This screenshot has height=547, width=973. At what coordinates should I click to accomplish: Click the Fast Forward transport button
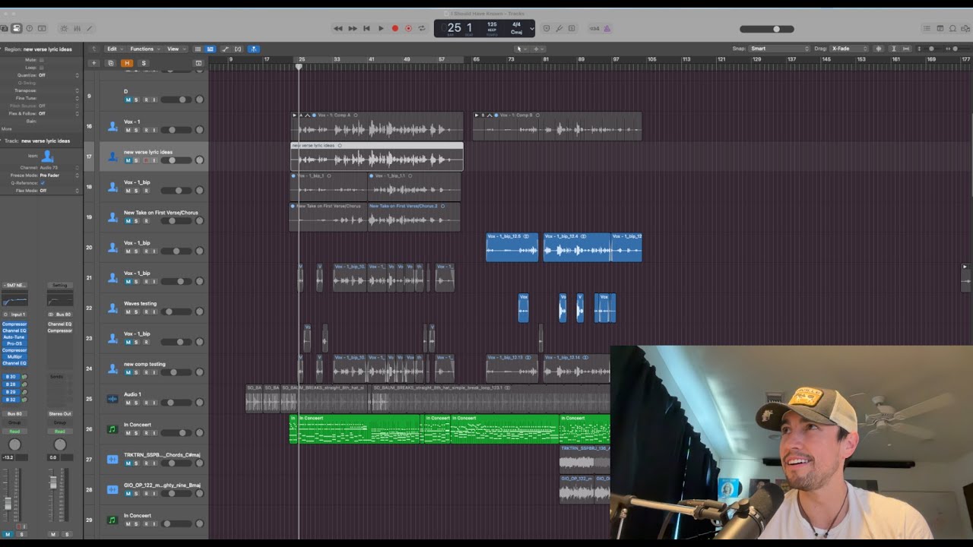pyautogui.click(x=352, y=28)
